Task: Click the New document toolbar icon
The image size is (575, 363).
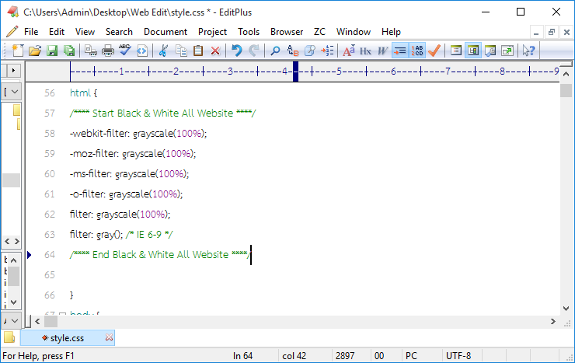Action: click(17, 51)
